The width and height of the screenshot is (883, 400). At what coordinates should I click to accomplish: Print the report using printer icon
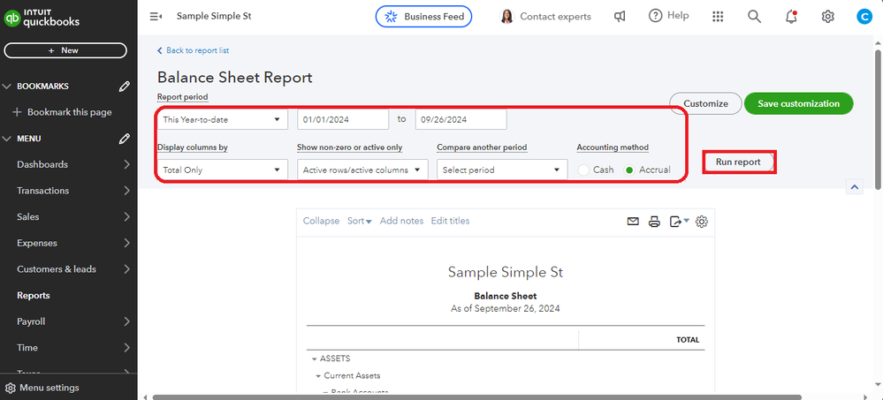pyautogui.click(x=654, y=222)
